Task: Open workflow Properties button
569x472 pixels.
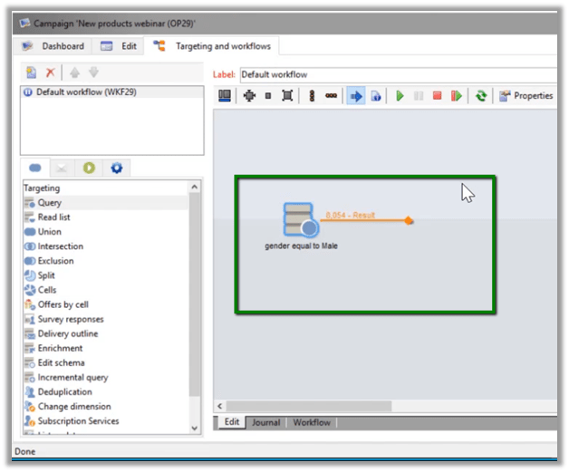Action: (x=526, y=96)
